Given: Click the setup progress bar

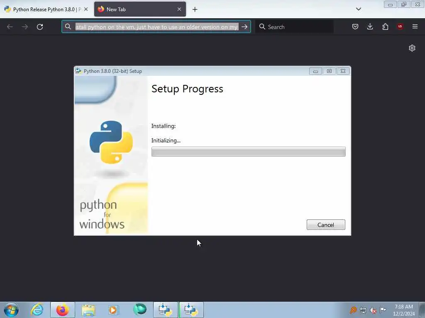Looking at the screenshot, I should 248,152.
